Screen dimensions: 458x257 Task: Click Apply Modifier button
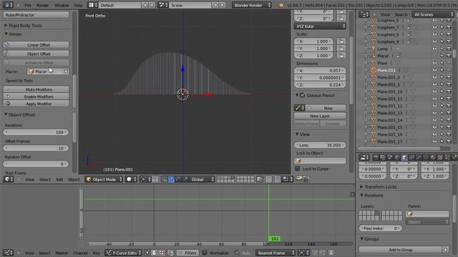pyautogui.click(x=36, y=104)
